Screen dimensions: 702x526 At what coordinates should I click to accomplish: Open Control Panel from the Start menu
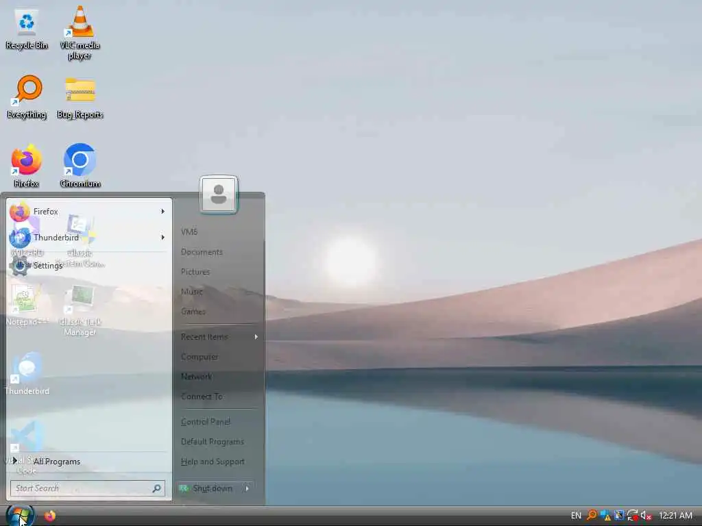tap(206, 422)
